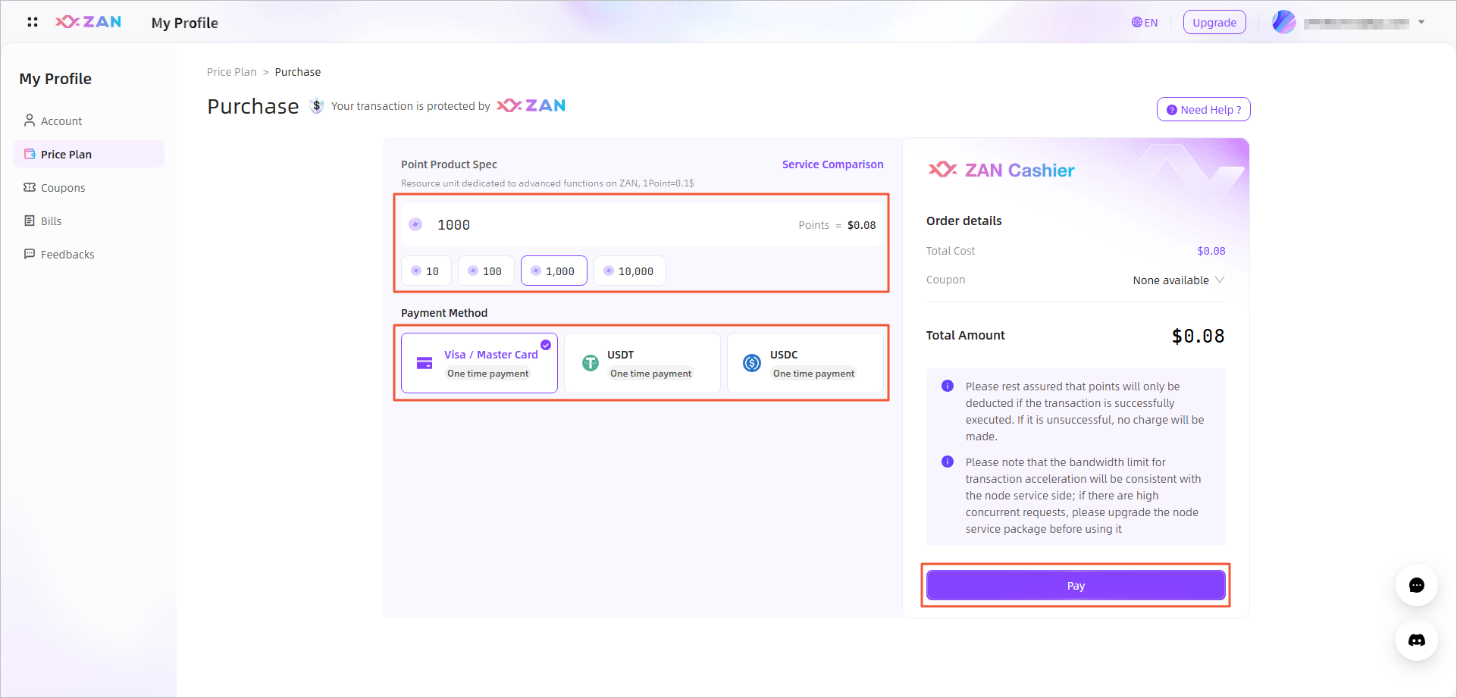Click the USDT Tether coin icon
The height and width of the screenshot is (698, 1457).
[x=591, y=363]
